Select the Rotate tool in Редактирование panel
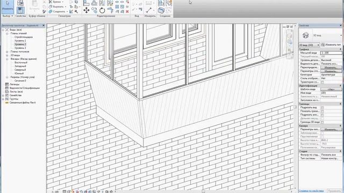This screenshot has width=344, height=193. (102, 10)
